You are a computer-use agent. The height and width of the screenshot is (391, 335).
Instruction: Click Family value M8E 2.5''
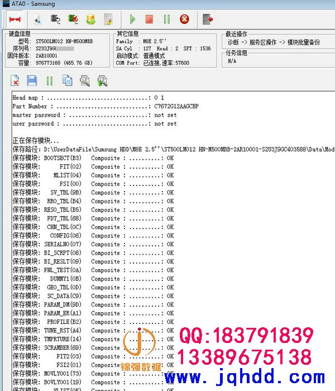point(155,41)
